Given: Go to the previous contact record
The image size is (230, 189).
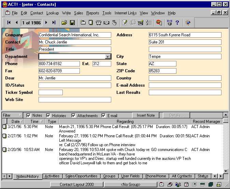Looking at the screenshot, I should (x=17, y=23).
